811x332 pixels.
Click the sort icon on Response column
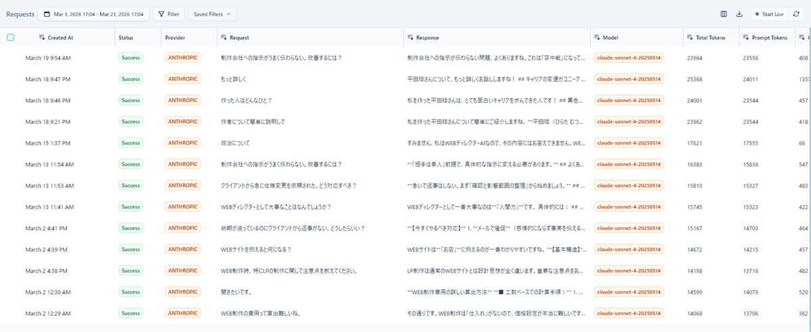click(410, 38)
